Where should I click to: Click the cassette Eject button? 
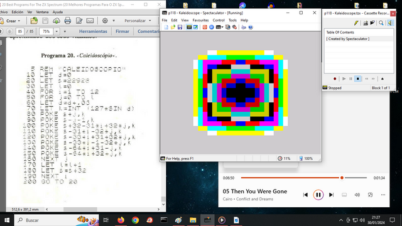tap(383, 79)
